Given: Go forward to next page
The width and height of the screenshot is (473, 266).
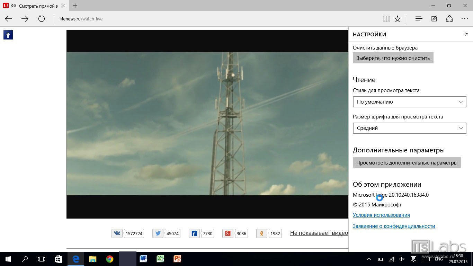Looking at the screenshot, I should (x=25, y=19).
